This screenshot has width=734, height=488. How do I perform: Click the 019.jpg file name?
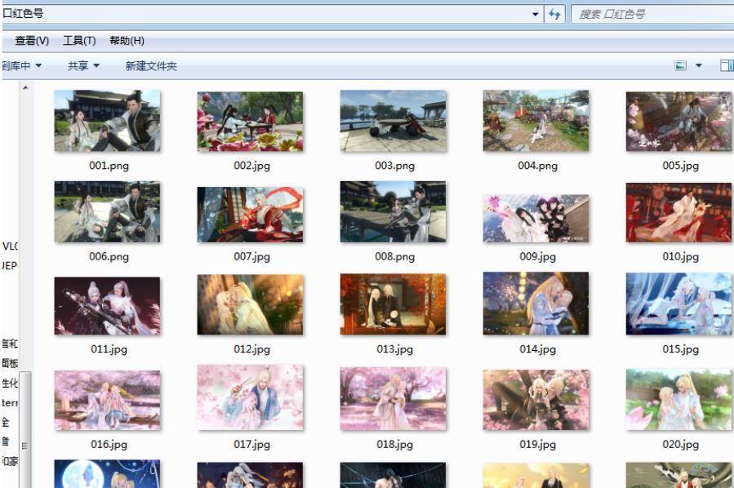tap(537, 444)
